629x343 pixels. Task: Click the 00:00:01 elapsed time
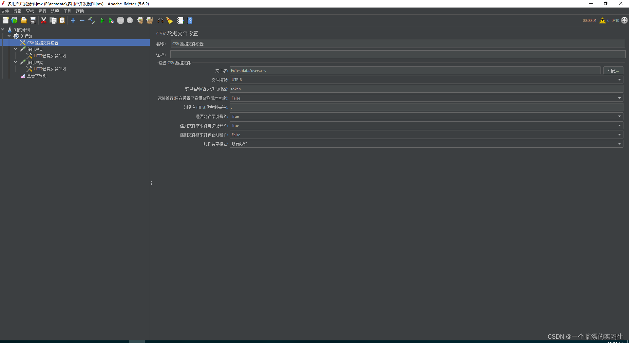pyautogui.click(x=589, y=20)
